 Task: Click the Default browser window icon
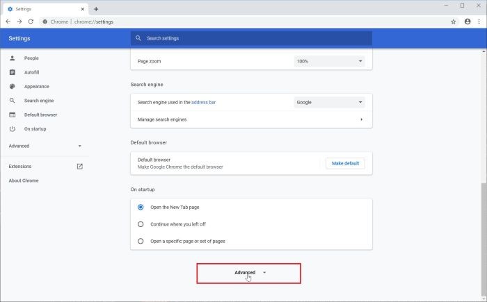(12, 115)
